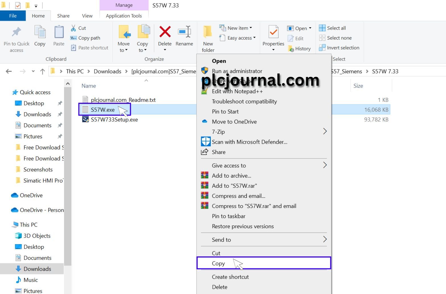Open the File tab
446x294 pixels.
tap(13, 16)
